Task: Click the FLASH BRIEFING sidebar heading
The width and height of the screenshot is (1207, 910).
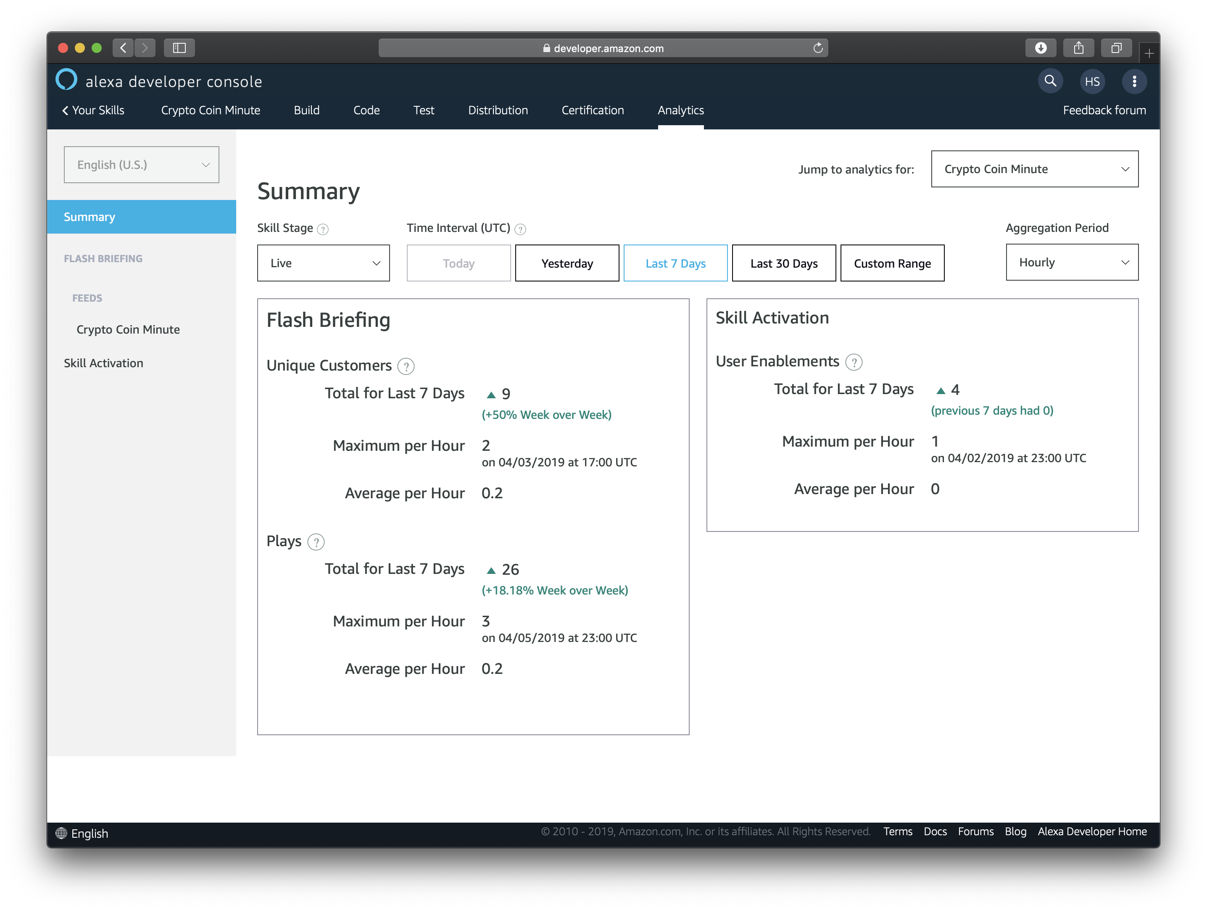Action: point(103,259)
